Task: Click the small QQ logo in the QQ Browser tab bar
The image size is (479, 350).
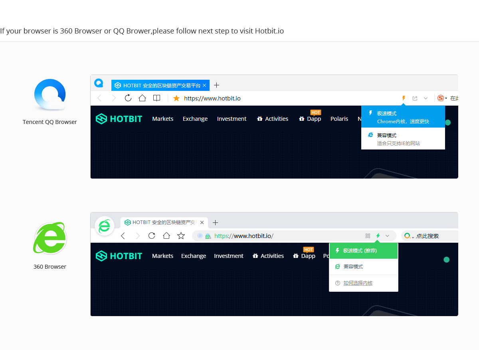Action: [x=99, y=83]
